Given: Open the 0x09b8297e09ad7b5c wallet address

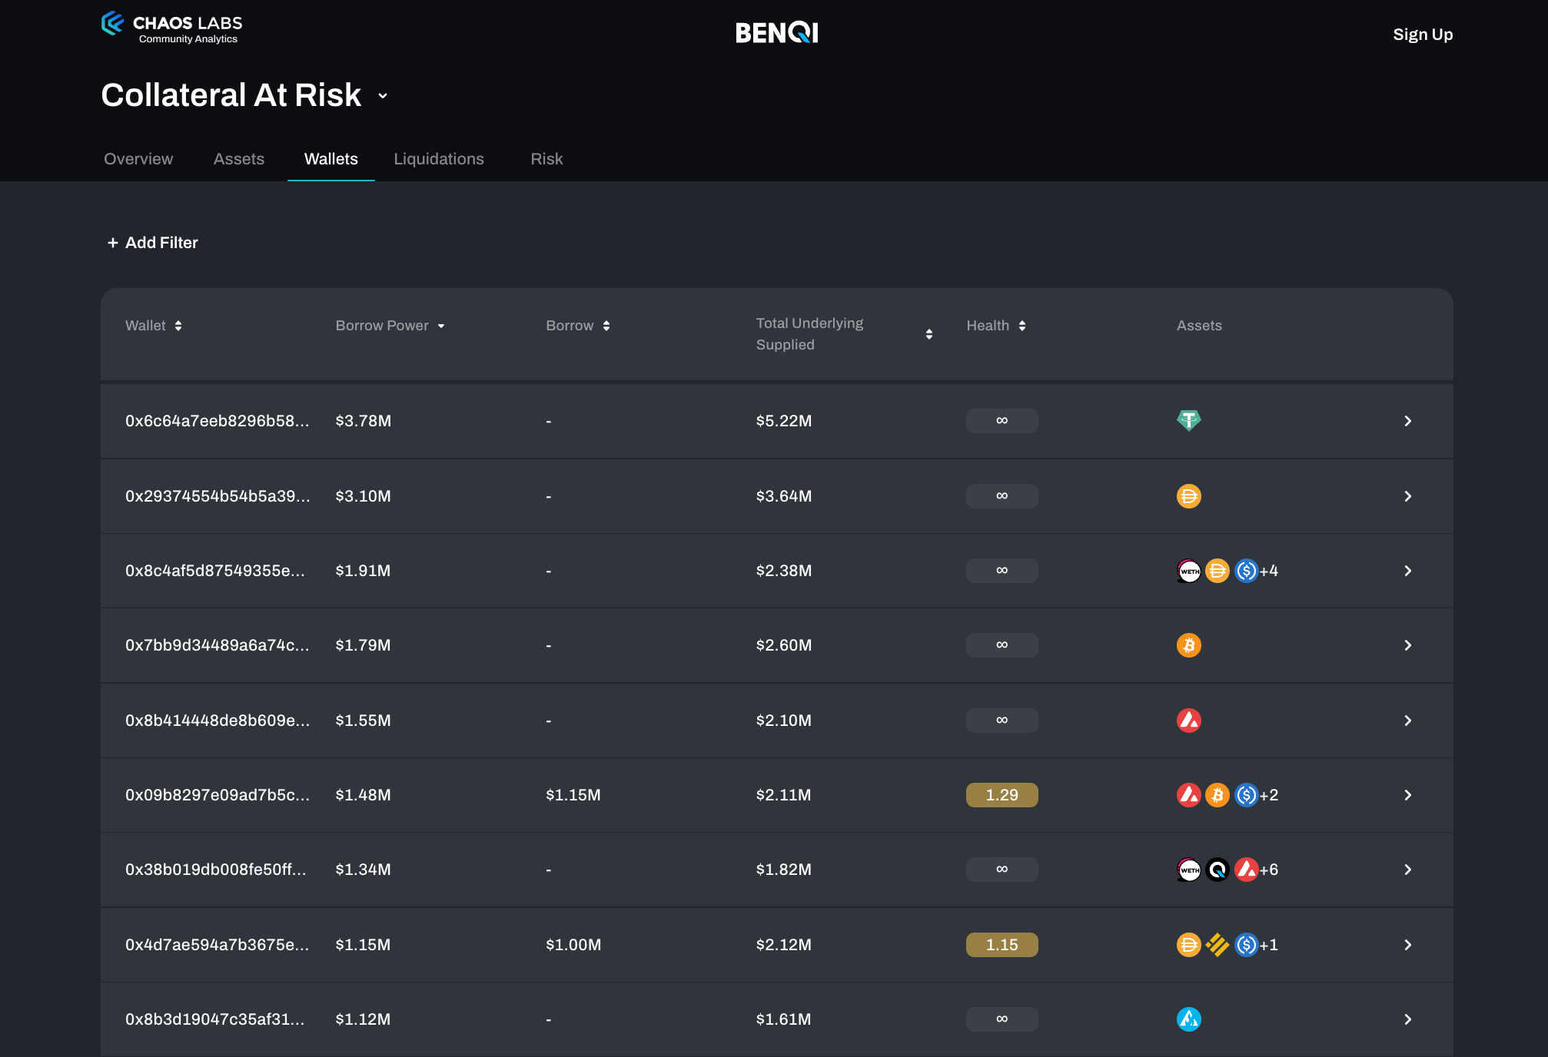Looking at the screenshot, I should click(218, 795).
